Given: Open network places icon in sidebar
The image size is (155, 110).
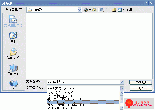Looking at the screenshot, I should point(13,84).
